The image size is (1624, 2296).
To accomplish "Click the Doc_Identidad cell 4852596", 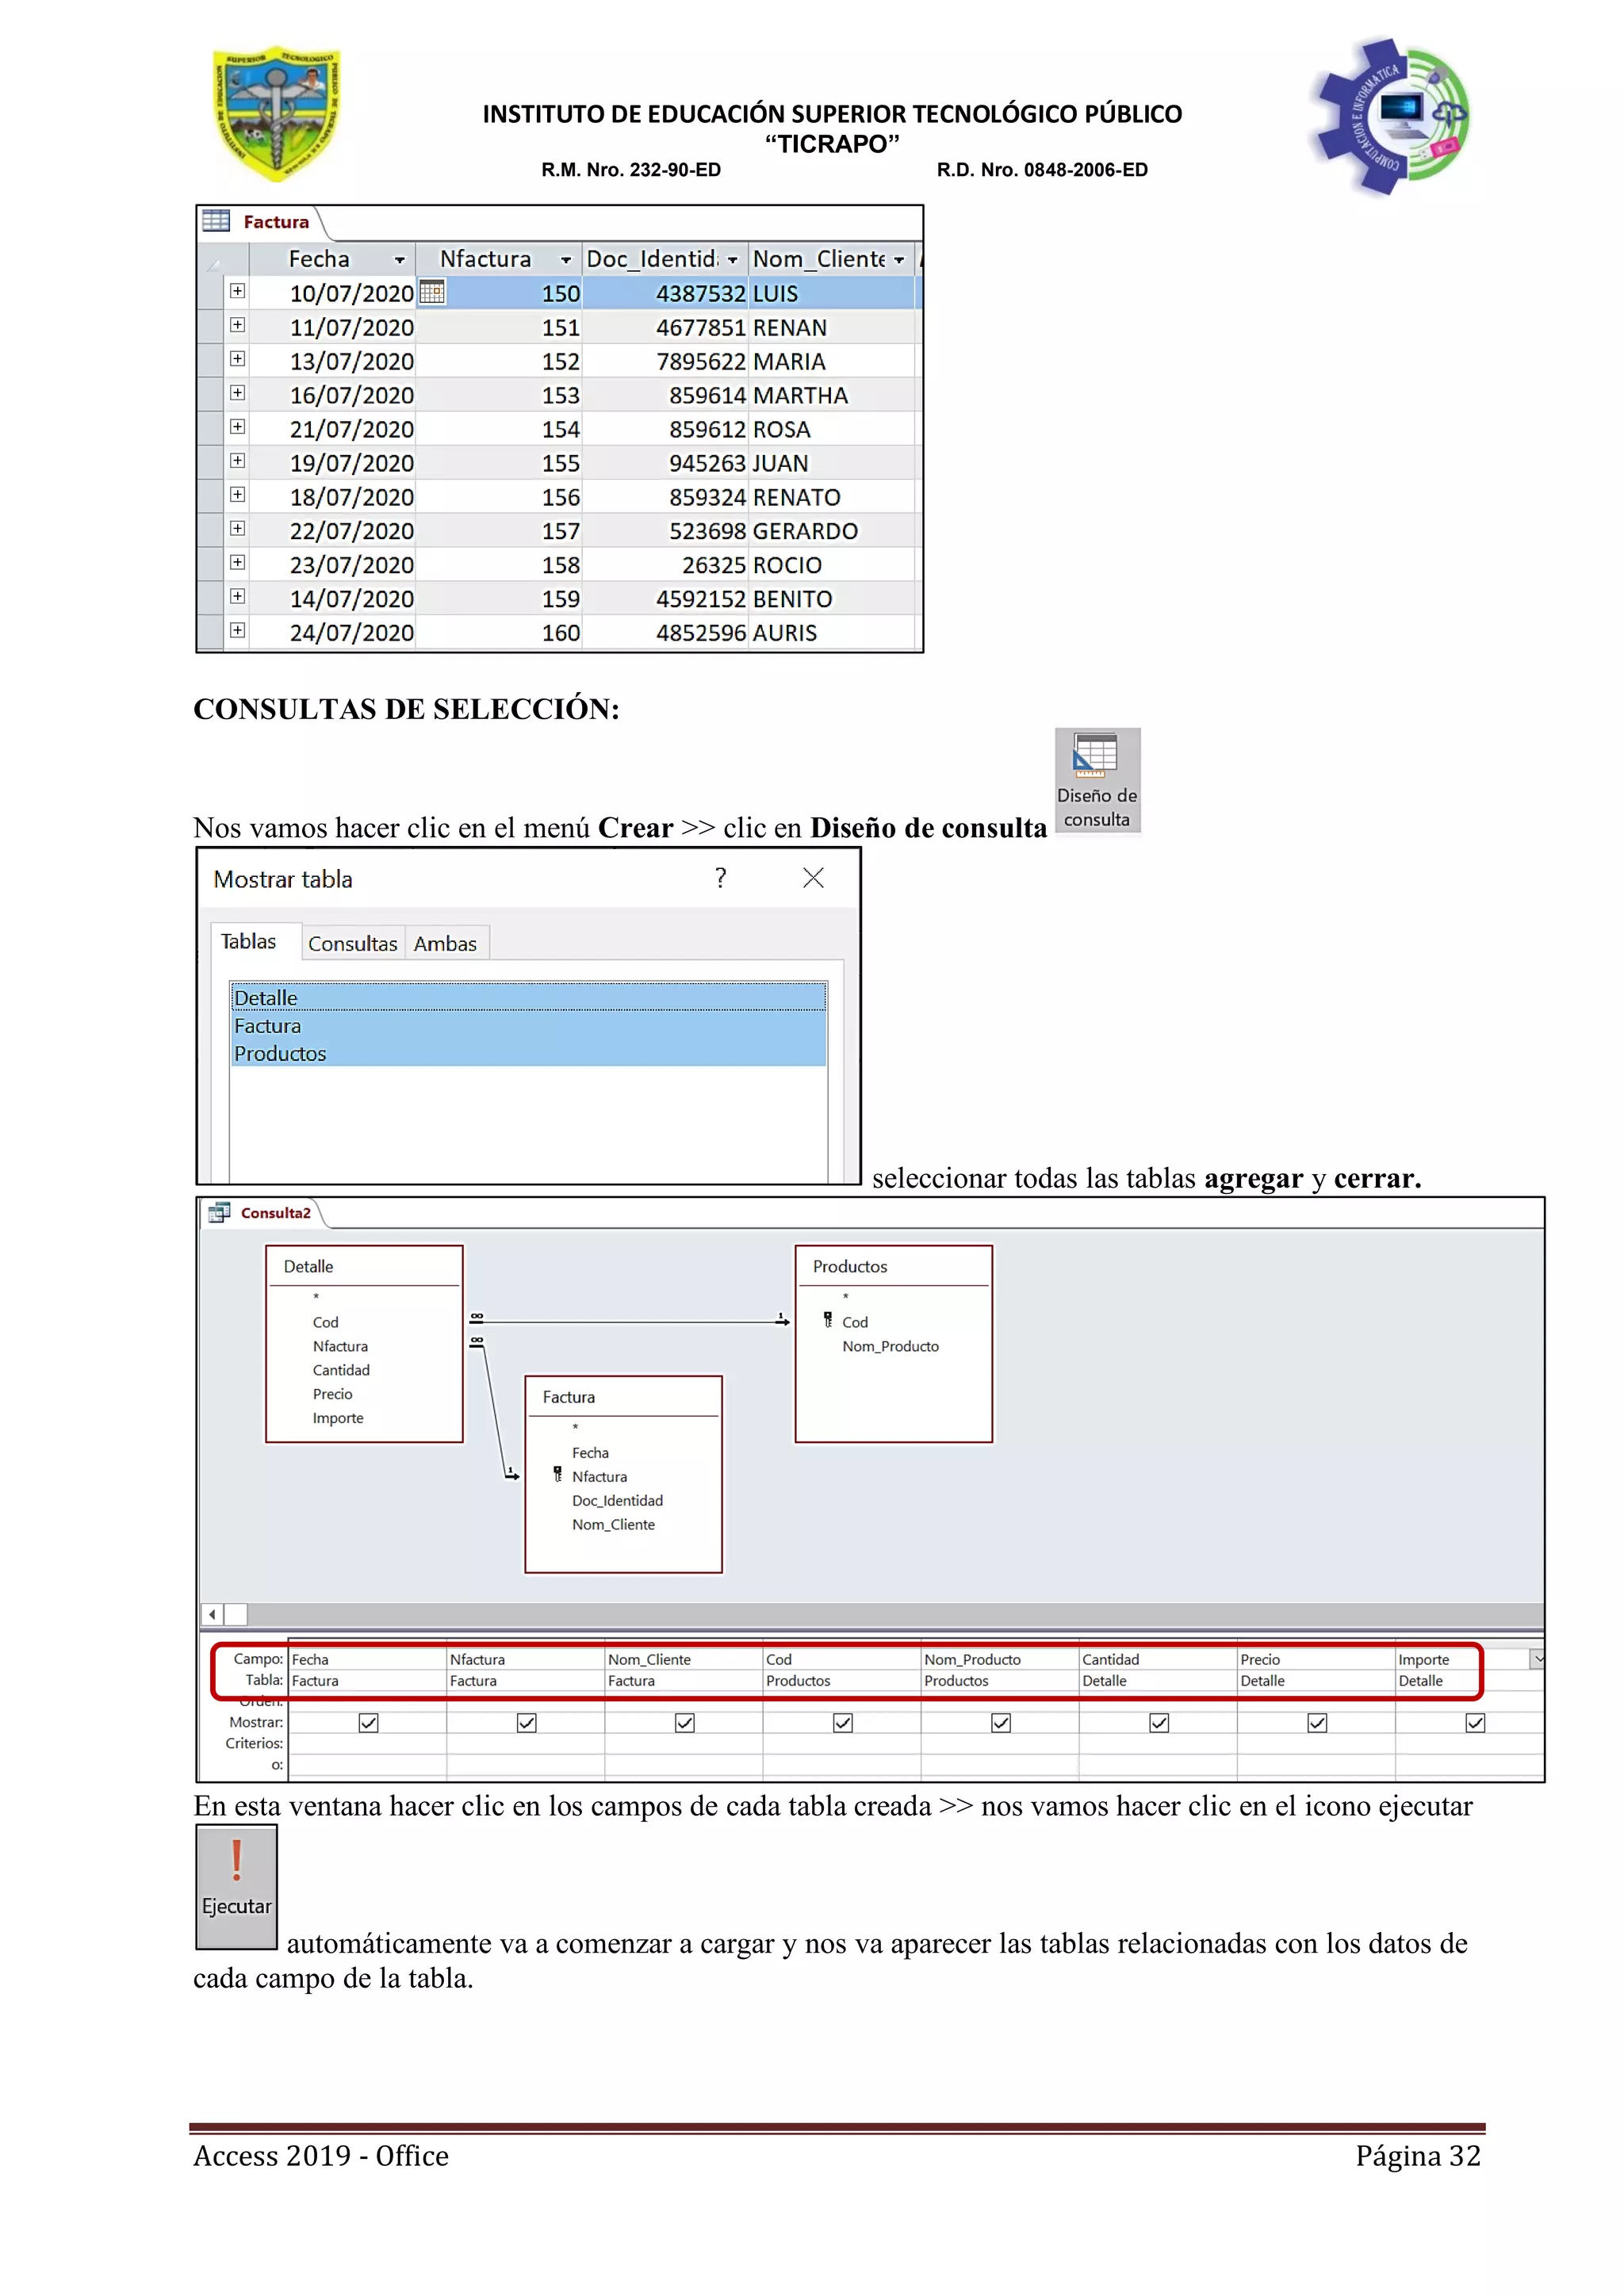I will click(665, 633).
